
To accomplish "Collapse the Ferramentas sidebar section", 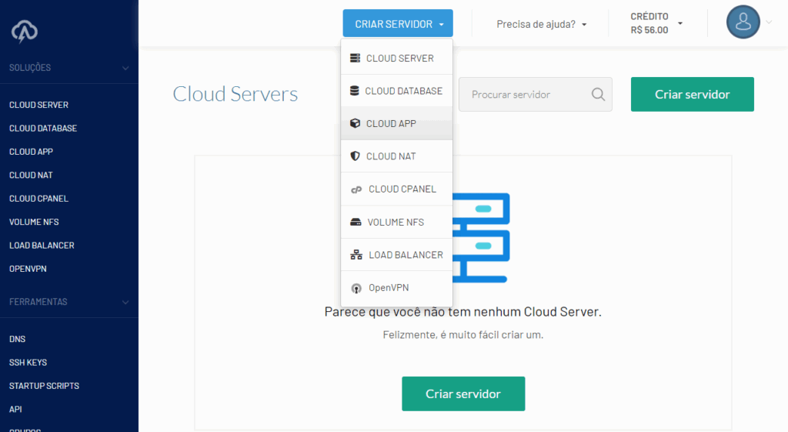I will point(125,302).
